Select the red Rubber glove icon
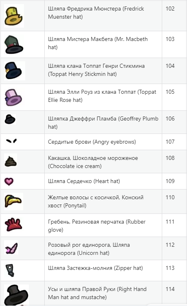 pos(13,224)
